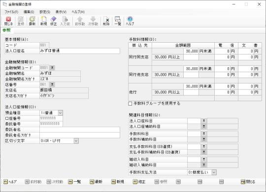Open the 表示(V) menu

(x=61, y=12)
